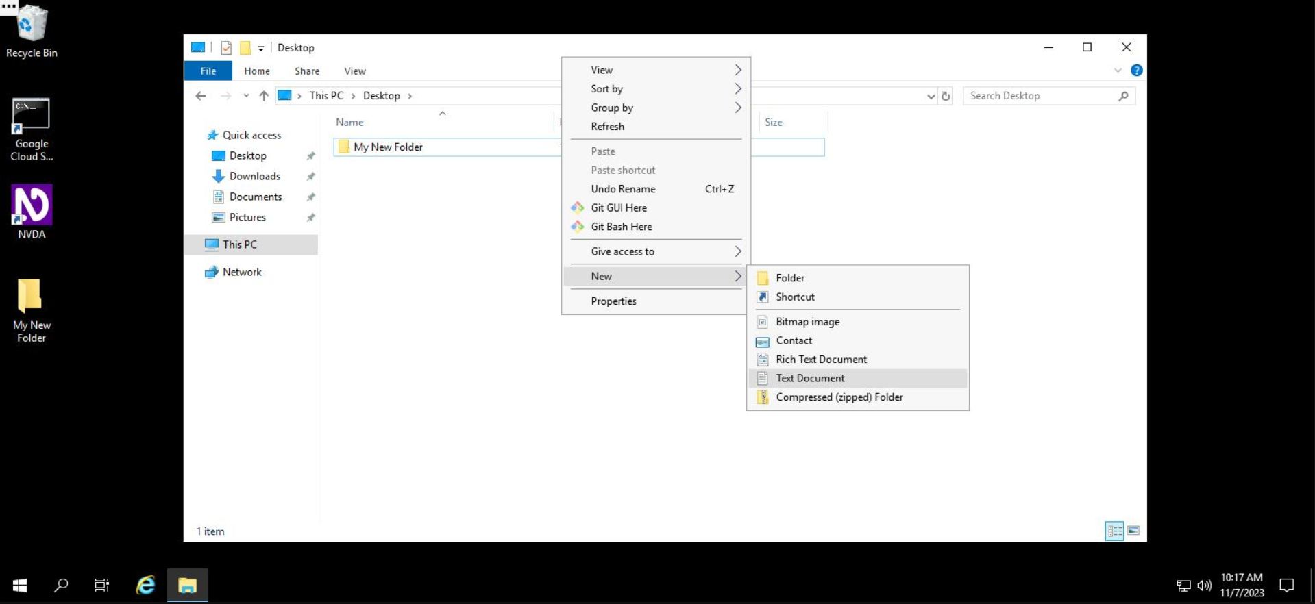Refresh the Desktop address bar
The image size is (1315, 604).
coord(946,96)
